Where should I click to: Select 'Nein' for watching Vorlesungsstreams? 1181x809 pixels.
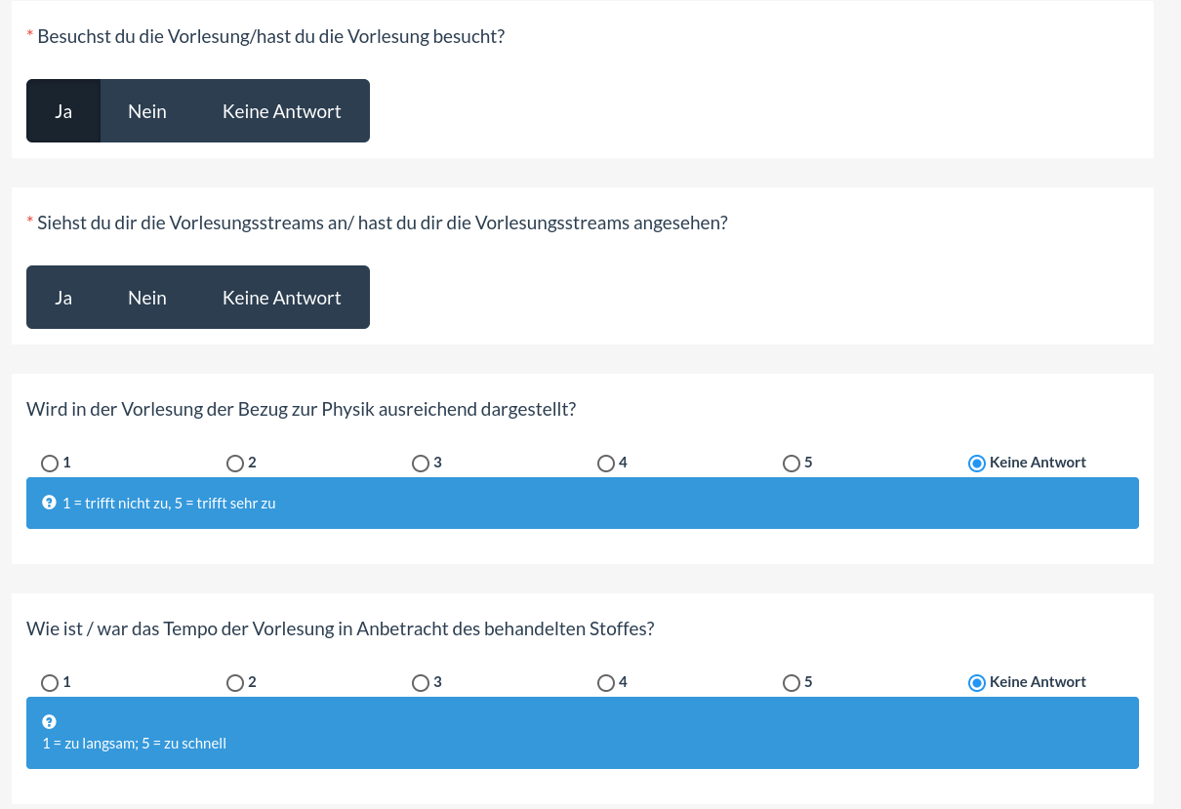click(x=147, y=298)
